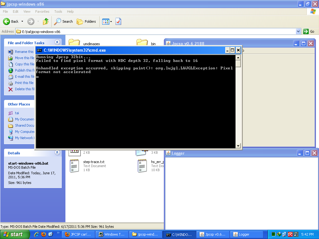
Task: Open the cmd.exe window system menu icon
Action: (40, 50)
